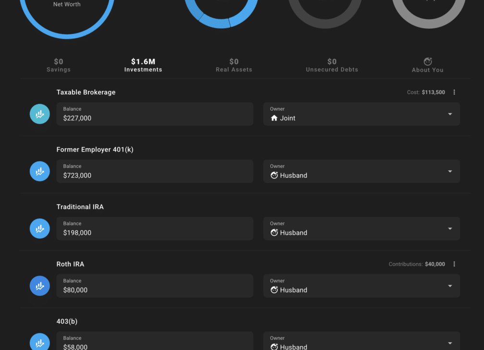Screen dimensions: 484x350
Task: Edit the Roth IRA balance field
Action: pyautogui.click(x=155, y=286)
